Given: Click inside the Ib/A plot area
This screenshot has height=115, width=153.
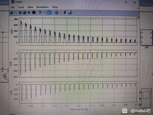Looking at the screenshot, I should pos(78,64).
